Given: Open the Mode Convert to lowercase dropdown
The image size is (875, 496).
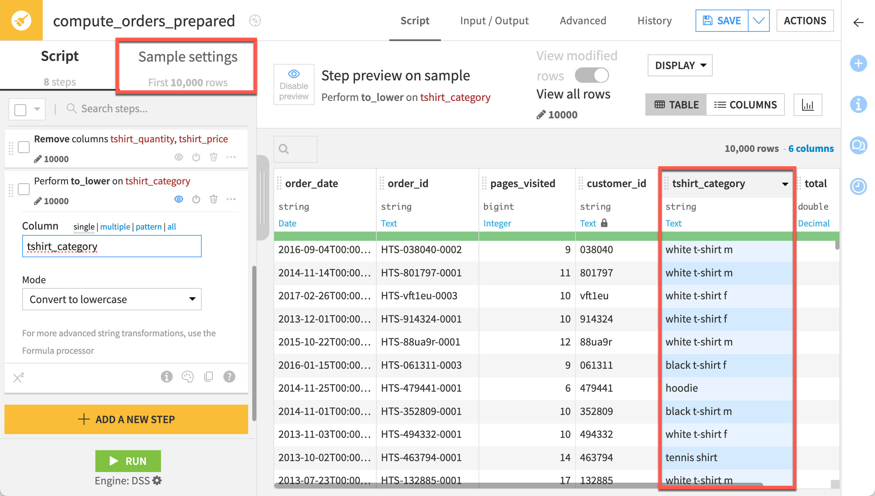Looking at the screenshot, I should (112, 299).
